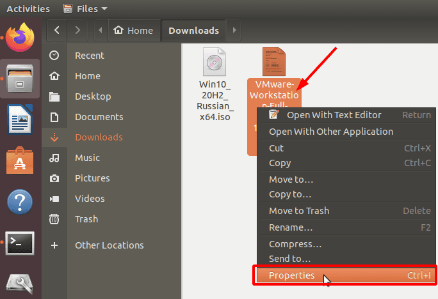Click the Recent clock icon in sidebar
438x299 pixels.
pyautogui.click(x=54, y=56)
